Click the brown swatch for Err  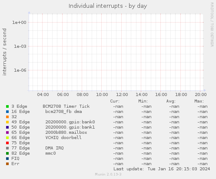[7, 164]
